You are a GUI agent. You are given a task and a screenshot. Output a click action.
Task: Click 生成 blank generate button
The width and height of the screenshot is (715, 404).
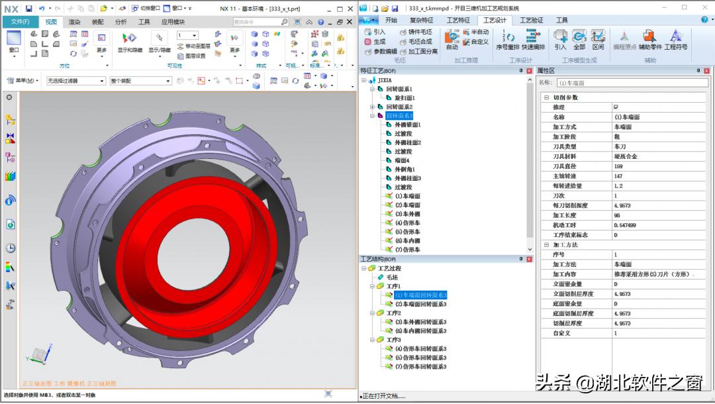point(375,42)
